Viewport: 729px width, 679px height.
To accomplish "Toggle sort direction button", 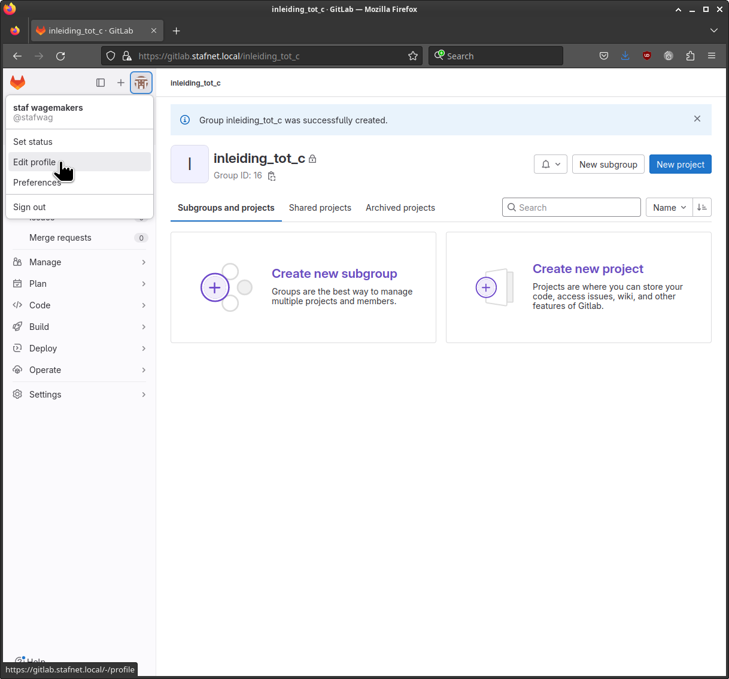I will 702,207.
